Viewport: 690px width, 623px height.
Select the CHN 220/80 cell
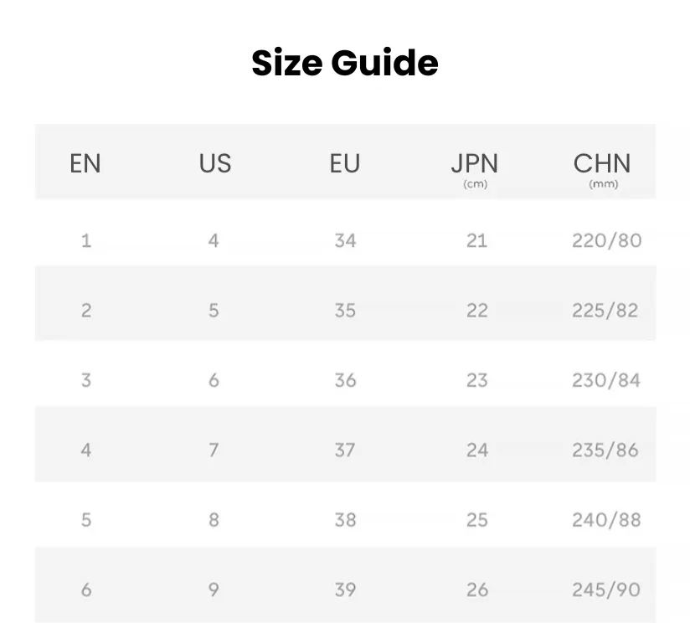(x=606, y=241)
